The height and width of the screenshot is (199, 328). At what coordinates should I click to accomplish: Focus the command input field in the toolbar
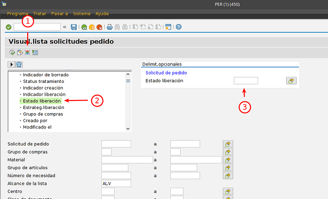click(x=37, y=27)
